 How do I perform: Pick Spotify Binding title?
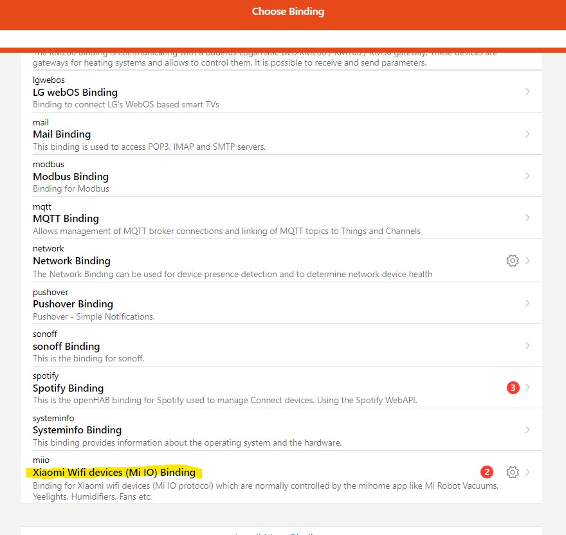(x=68, y=388)
